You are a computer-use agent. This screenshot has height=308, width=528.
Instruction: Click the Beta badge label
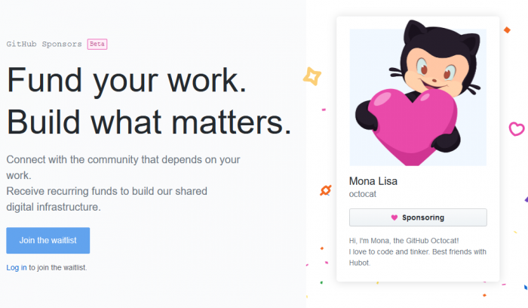97,44
